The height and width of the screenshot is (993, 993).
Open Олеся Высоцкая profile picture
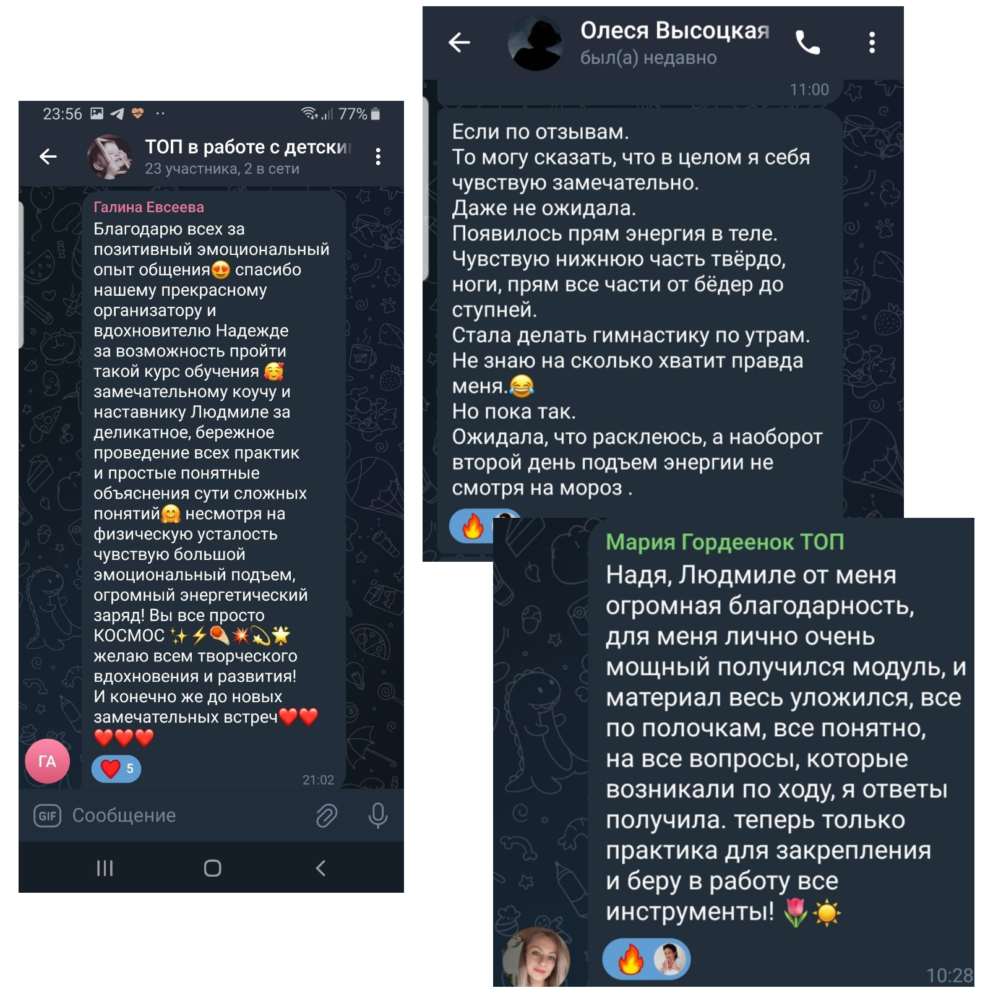click(536, 43)
